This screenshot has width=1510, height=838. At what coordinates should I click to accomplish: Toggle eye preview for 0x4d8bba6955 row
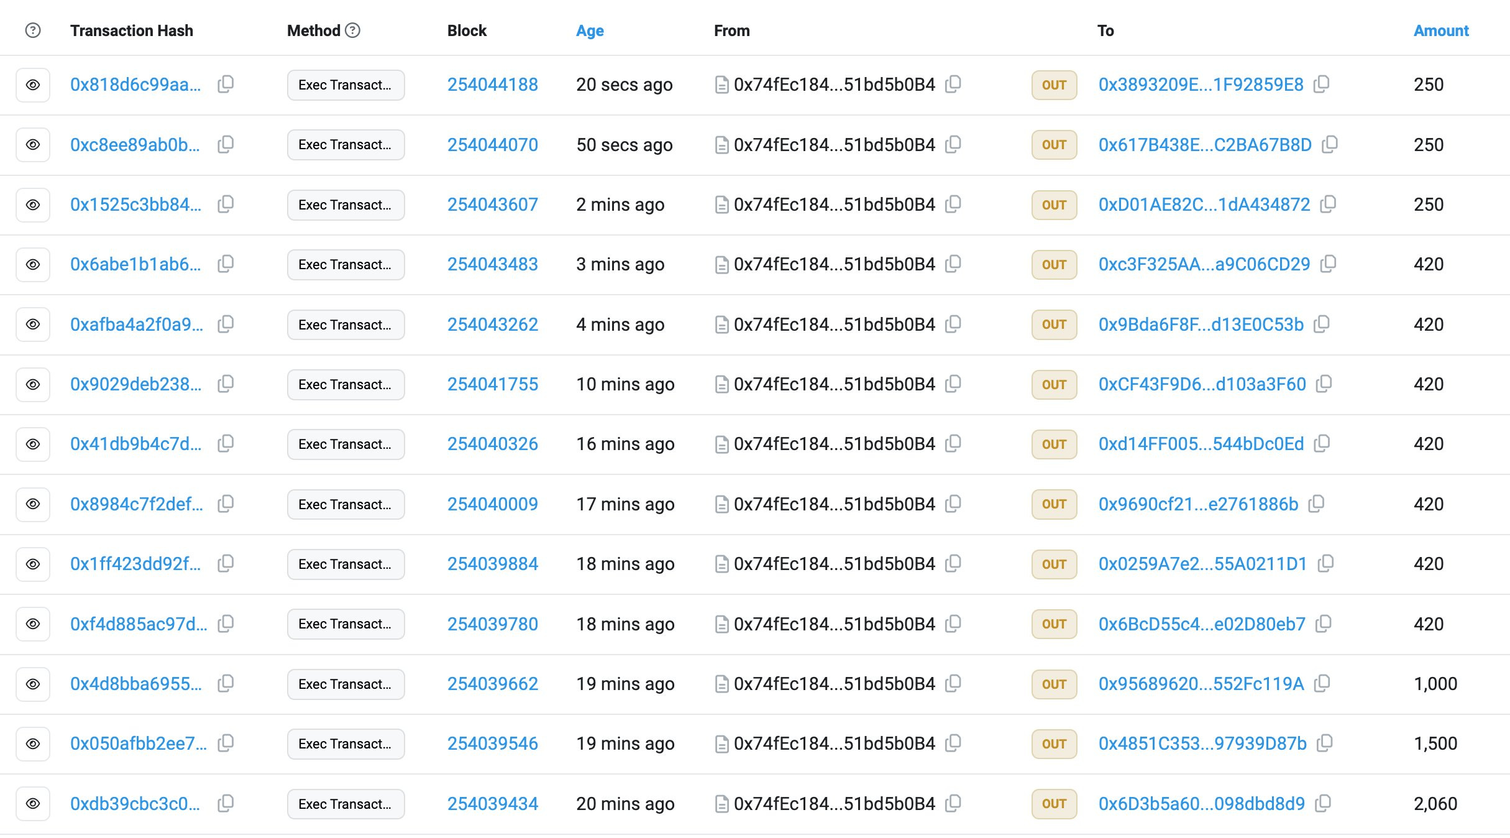(33, 684)
